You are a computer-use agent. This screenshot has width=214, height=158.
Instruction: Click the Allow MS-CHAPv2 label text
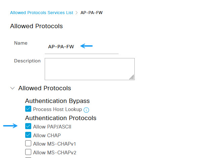(54, 153)
